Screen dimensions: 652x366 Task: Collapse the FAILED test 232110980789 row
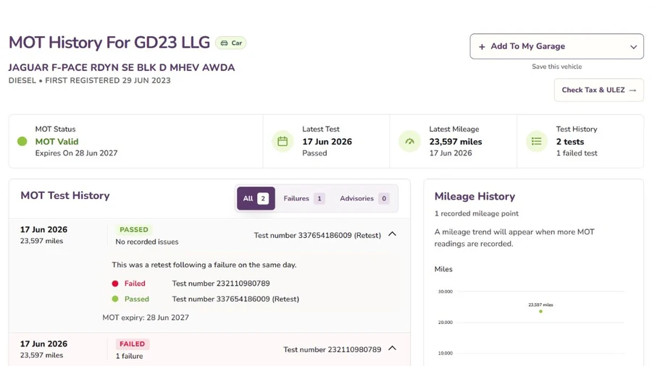pyautogui.click(x=392, y=348)
